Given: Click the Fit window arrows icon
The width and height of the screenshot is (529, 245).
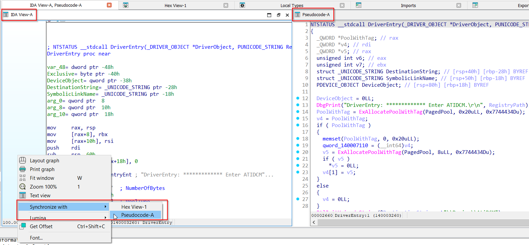Looking at the screenshot, I should click(x=23, y=178).
